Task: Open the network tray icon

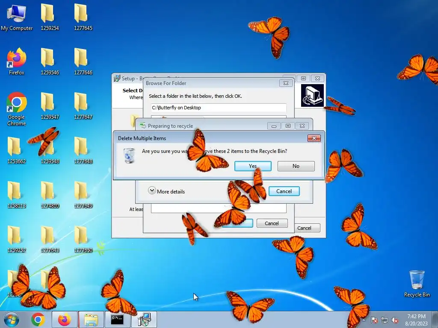Action: pos(385,320)
